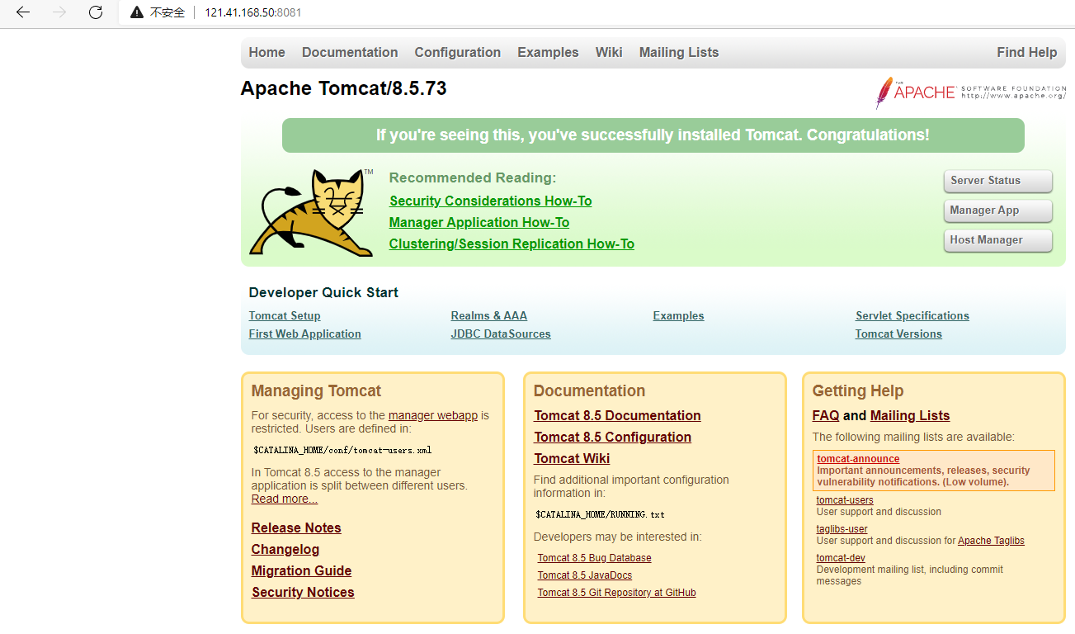Open Tomcat 8.5 Documentation link

coord(617,416)
